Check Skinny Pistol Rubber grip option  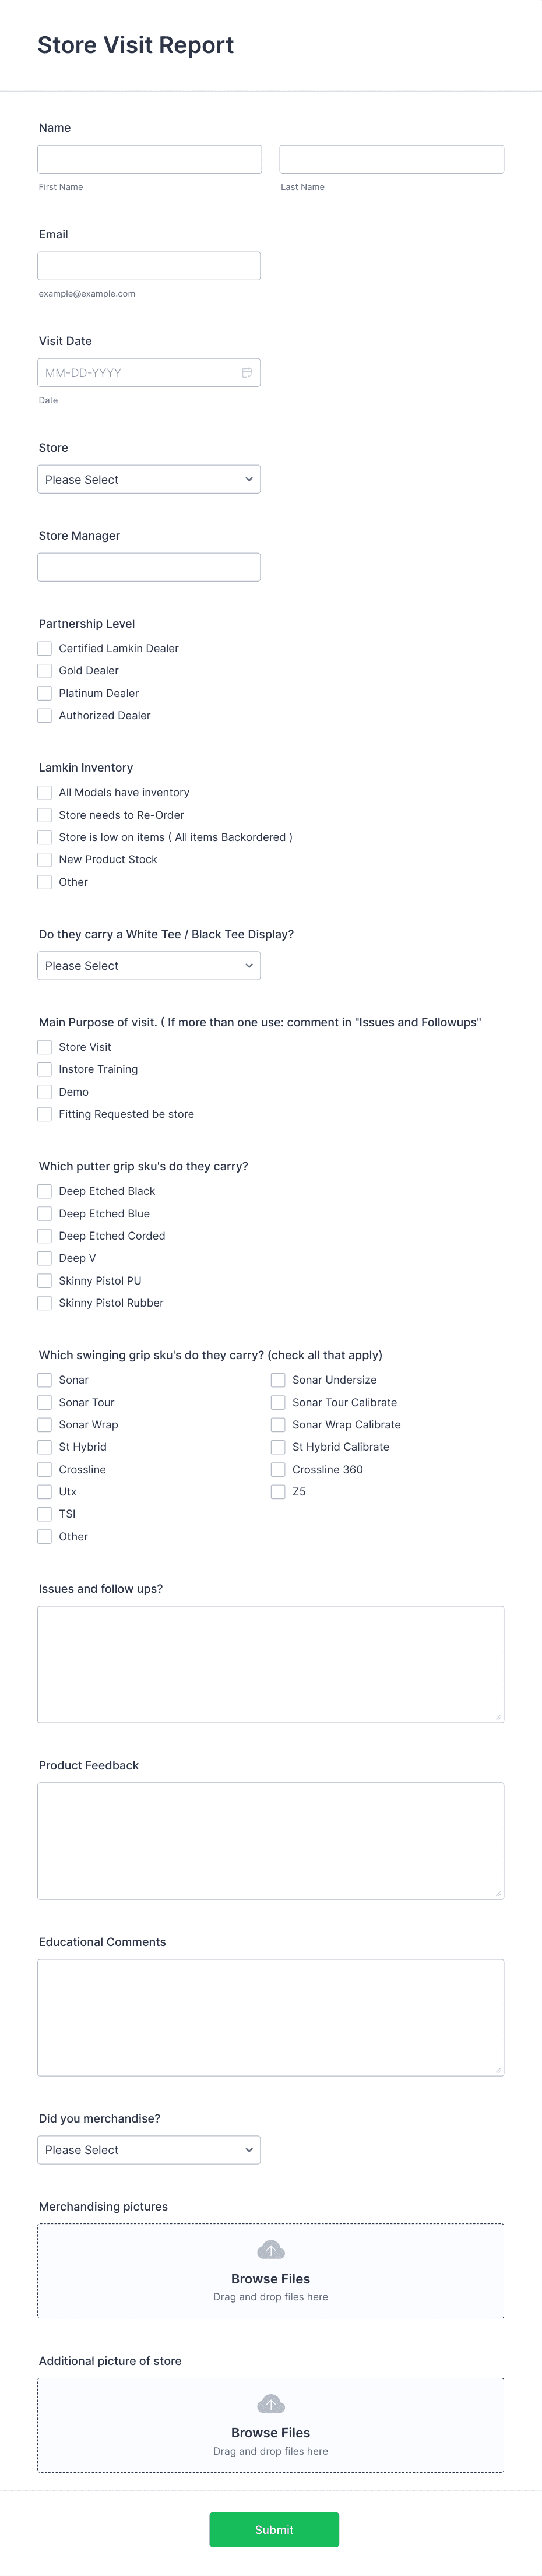tap(44, 1302)
